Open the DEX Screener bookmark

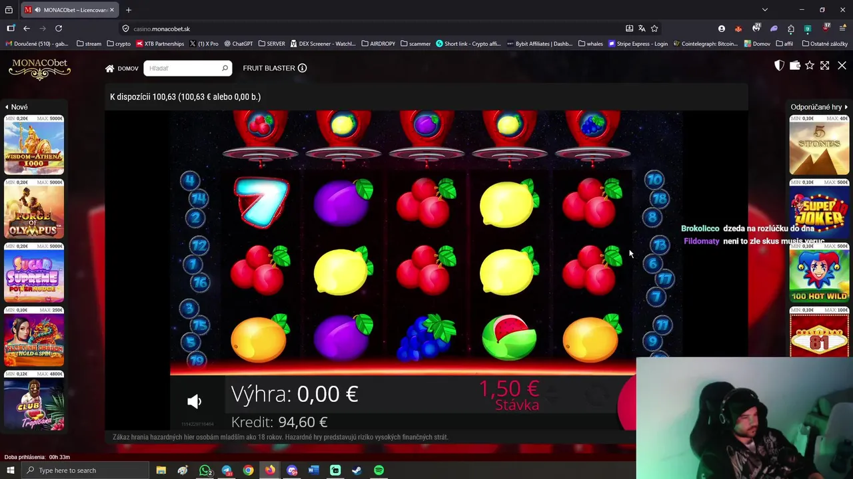point(323,44)
